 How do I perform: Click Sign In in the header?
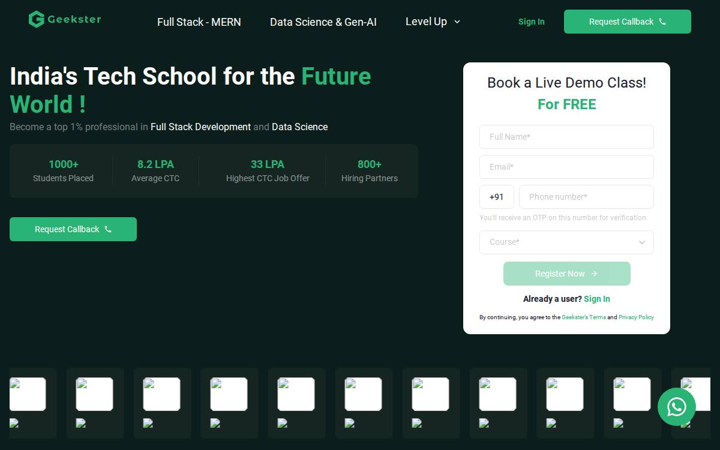pos(532,22)
